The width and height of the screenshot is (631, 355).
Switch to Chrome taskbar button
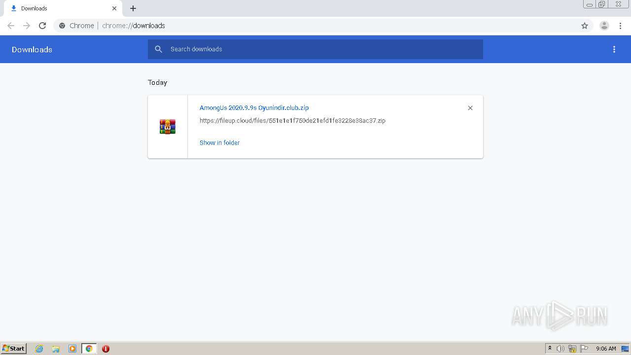(x=89, y=349)
